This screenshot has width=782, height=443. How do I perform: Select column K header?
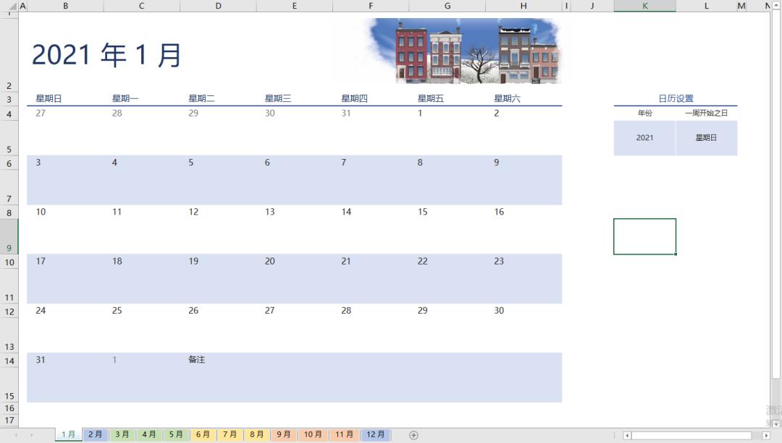(x=645, y=6)
